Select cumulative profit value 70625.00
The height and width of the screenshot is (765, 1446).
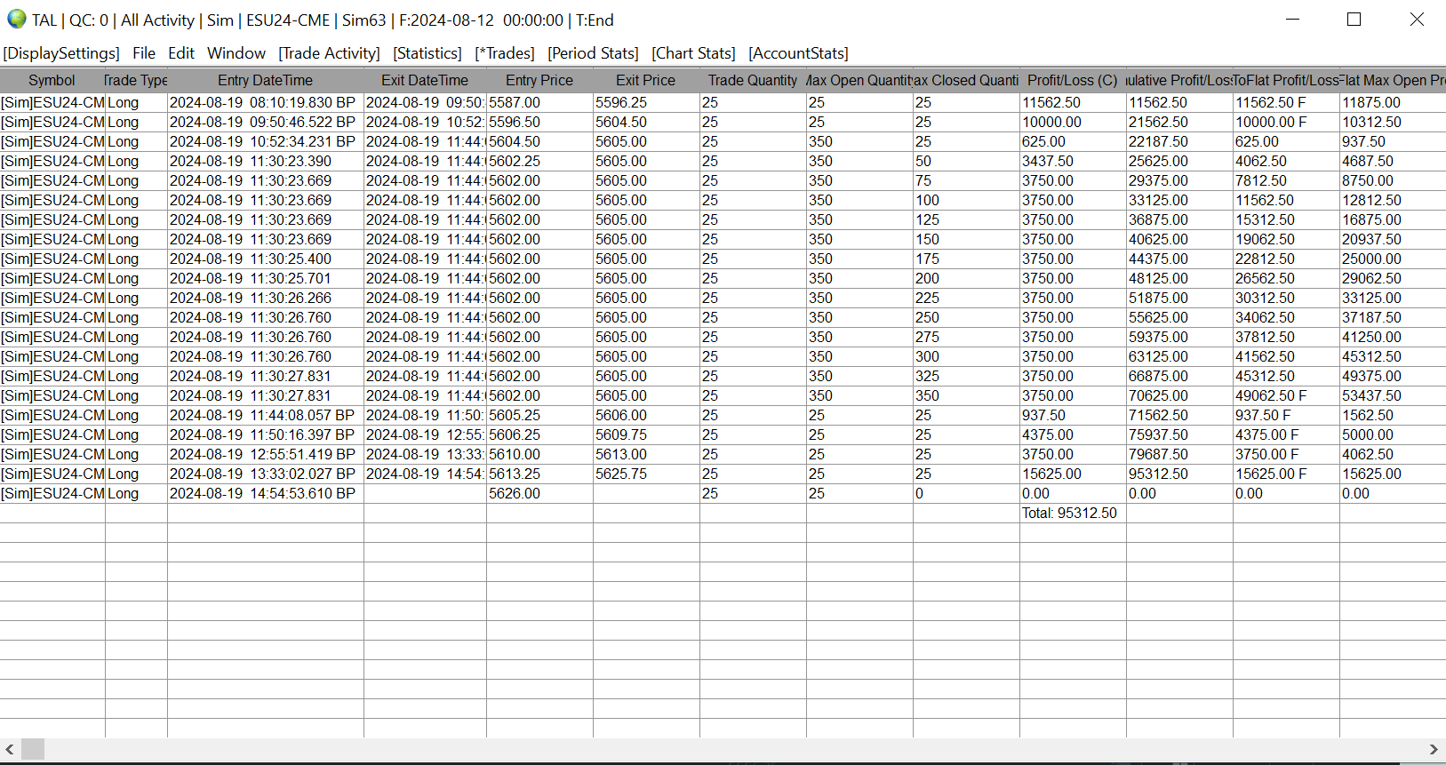tap(1179, 395)
